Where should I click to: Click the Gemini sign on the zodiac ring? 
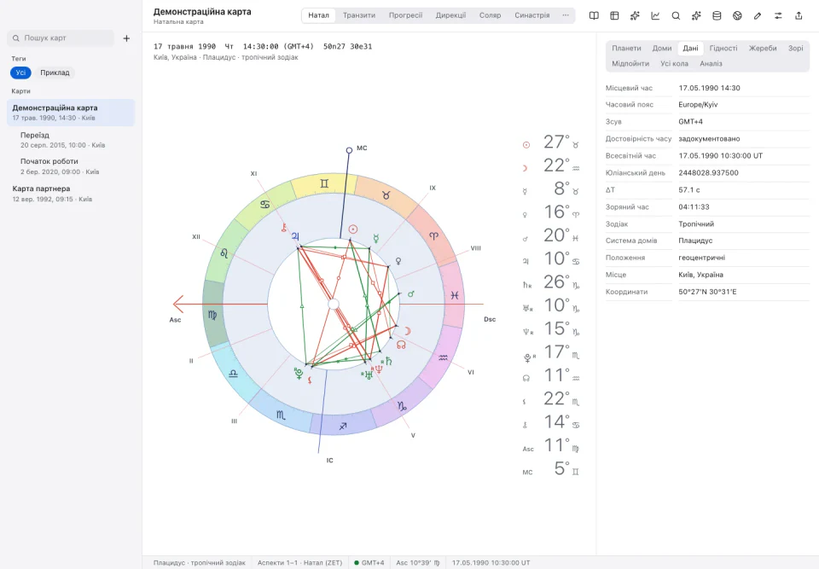[x=324, y=183]
